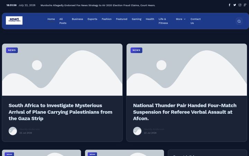Open the Gaming category
The height and width of the screenshot is (156, 249).
(136, 19)
